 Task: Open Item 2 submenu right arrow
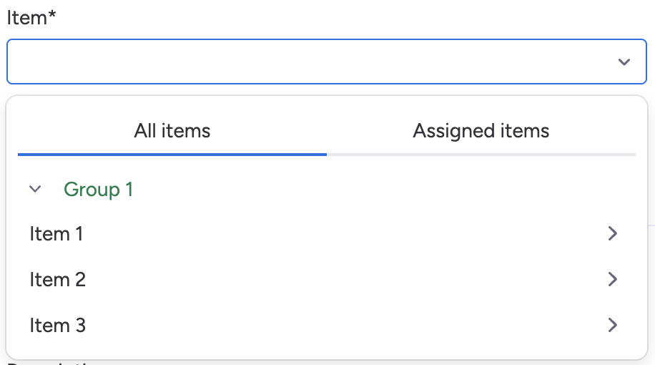pyautogui.click(x=612, y=279)
